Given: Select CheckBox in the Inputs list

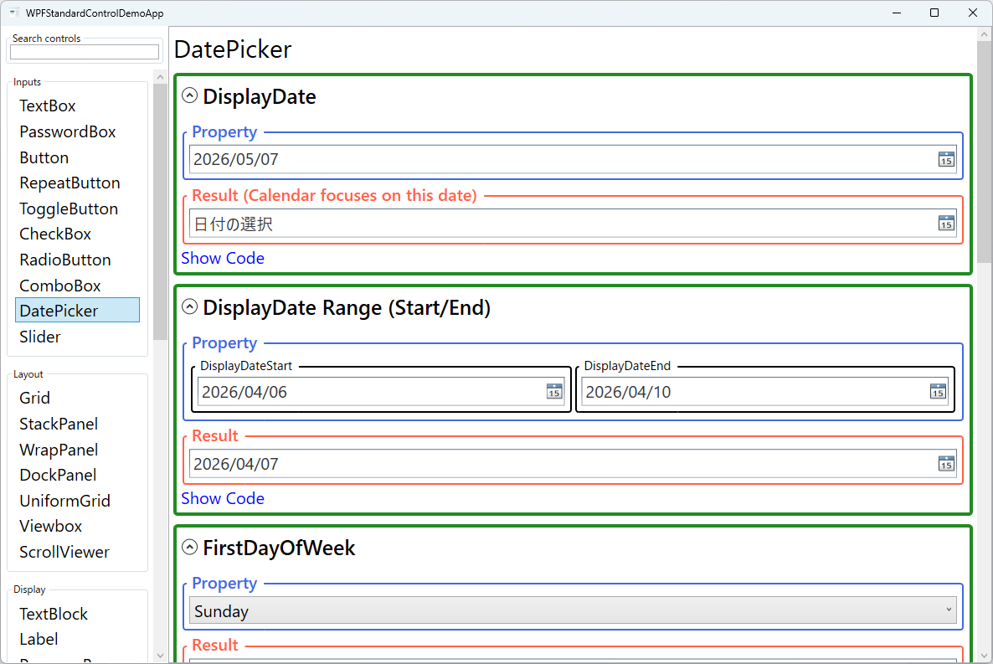Looking at the screenshot, I should point(77,234).
